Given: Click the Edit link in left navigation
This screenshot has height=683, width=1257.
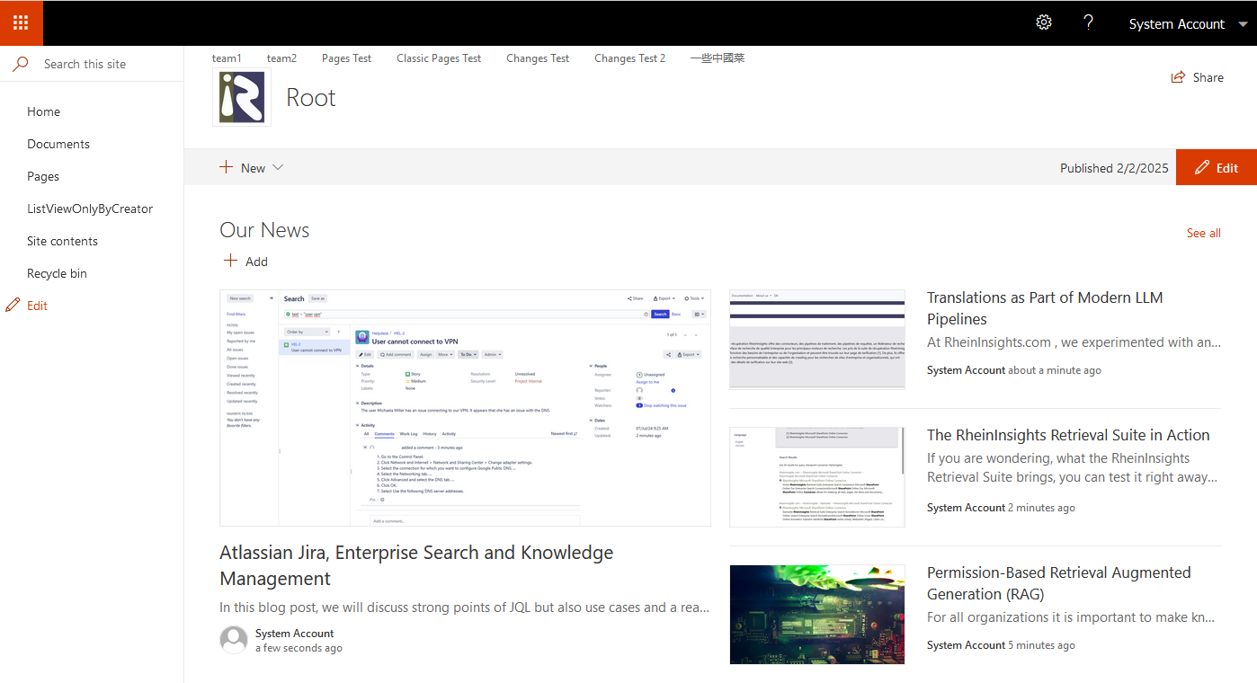Looking at the screenshot, I should [x=37, y=306].
